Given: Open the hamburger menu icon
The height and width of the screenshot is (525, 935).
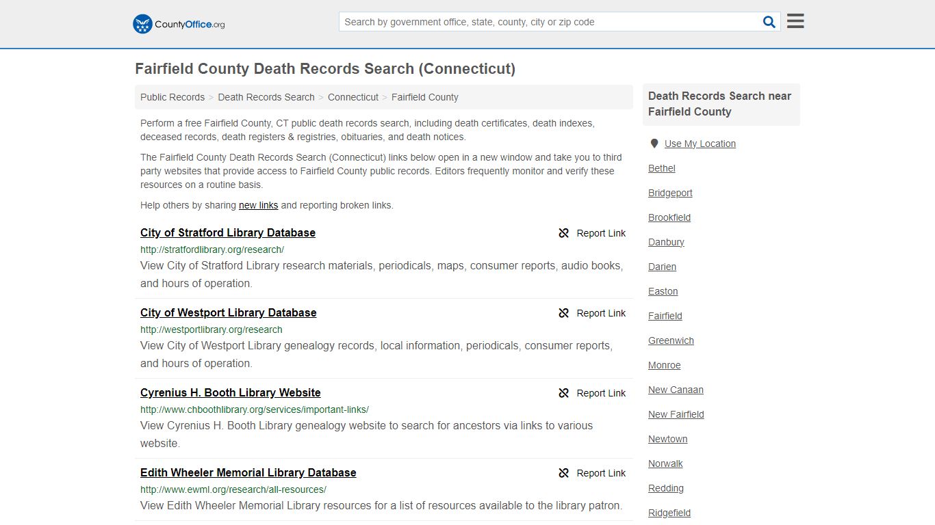Looking at the screenshot, I should [795, 21].
